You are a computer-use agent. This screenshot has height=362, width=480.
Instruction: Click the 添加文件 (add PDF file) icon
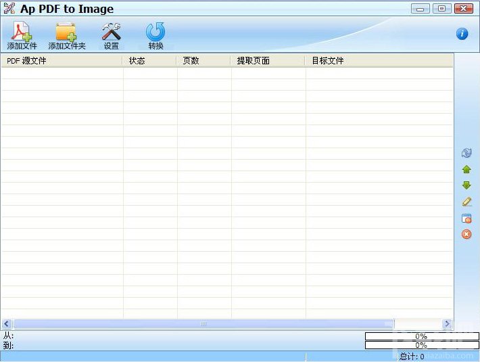click(22, 31)
